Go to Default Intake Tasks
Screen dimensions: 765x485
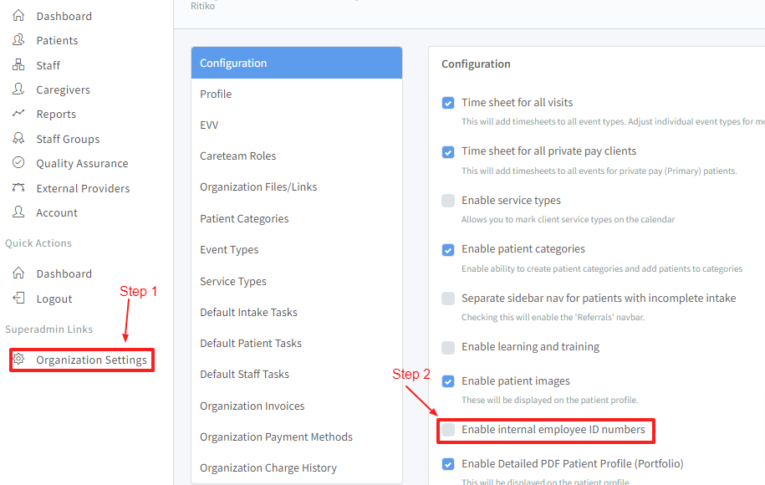coord(248,312)
